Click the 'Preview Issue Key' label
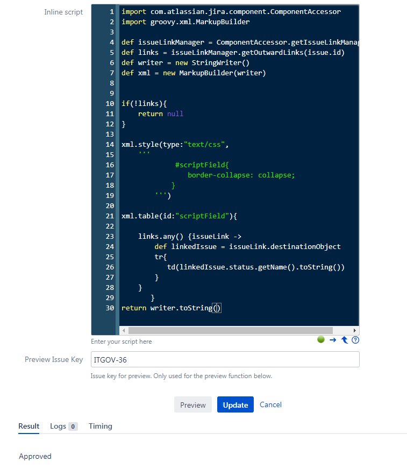 click(54, 359)
